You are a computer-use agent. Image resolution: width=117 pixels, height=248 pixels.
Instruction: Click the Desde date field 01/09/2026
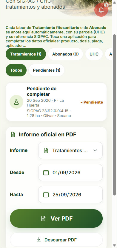(70, 172)
